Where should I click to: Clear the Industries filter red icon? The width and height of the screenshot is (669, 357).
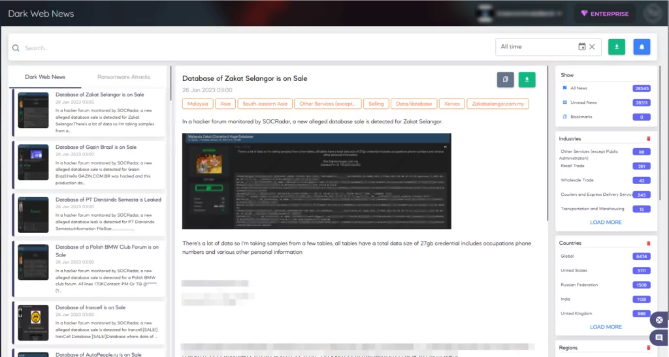point(649,139)
